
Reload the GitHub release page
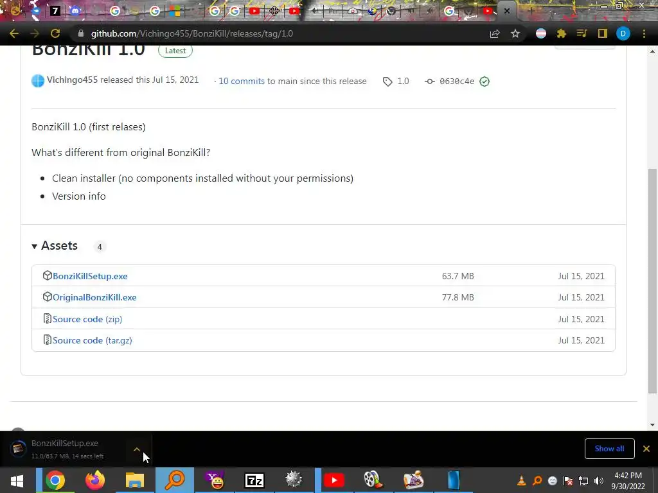pyautogui.click(x=55, y=33)
